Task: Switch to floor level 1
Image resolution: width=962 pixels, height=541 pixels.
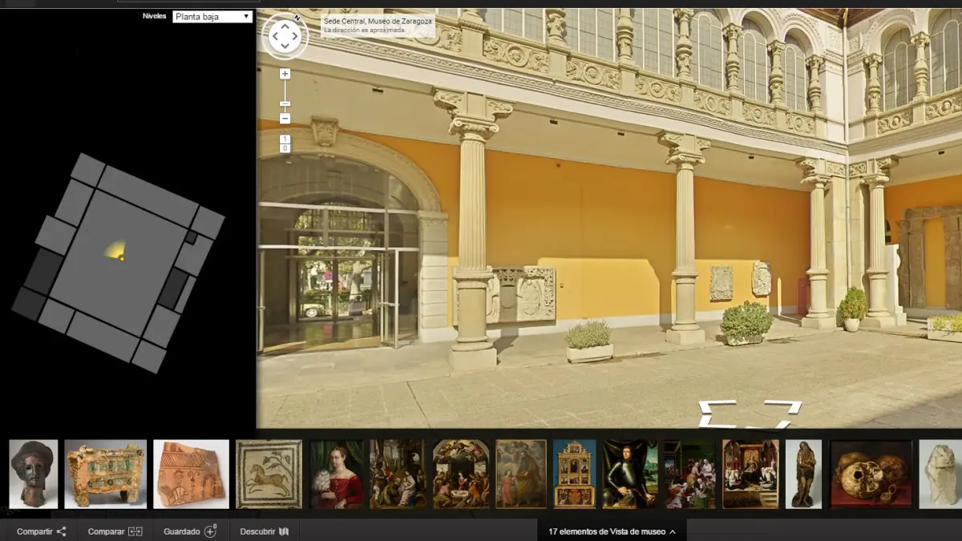Action: (285, 139)
